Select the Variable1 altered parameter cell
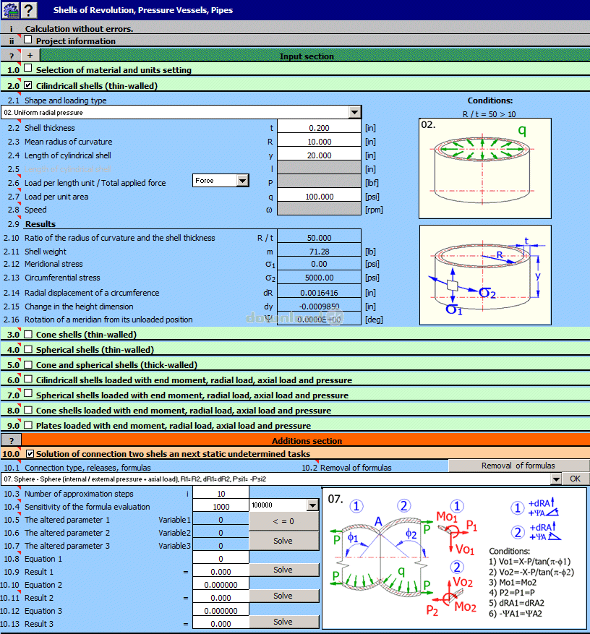The width and height of the screenshot is (590, 634). coord(221,520)
